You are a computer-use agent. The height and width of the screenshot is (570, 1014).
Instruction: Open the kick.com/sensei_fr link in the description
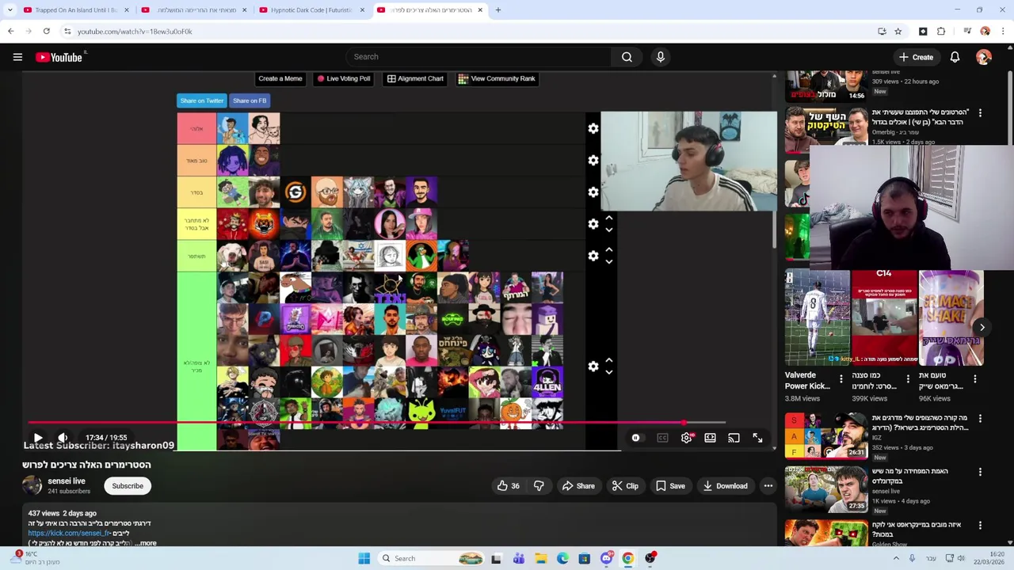69,534
